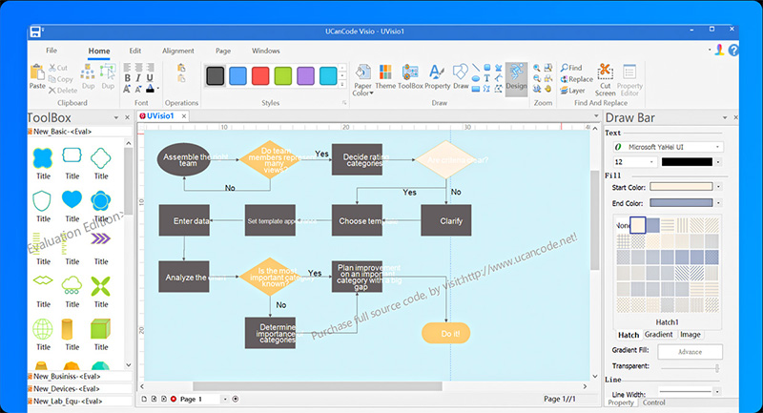Click the ToolBox ribbon icon
This screenshot has width=763, height=413.
click(x=410, y=77)
